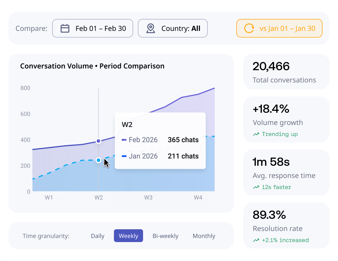Click the Jan 2026 blue legend marker

pos(124,156)
